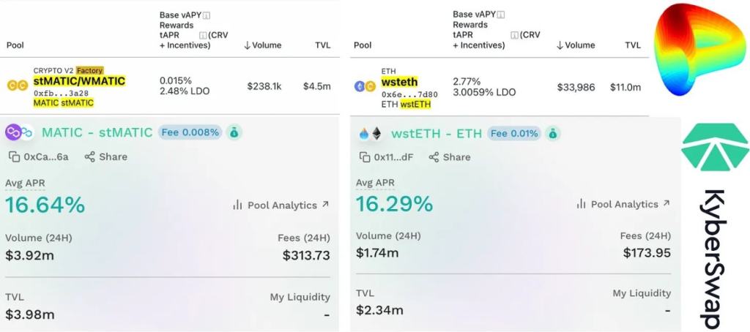Image resolution: width=750 pixels, height=332 pixels.
Task: Click Share icon for wstETH - ETH pool
Action: [x=434, y=157]
